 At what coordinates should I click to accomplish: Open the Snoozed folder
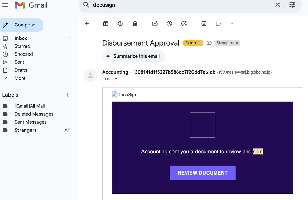coord(24,54)
